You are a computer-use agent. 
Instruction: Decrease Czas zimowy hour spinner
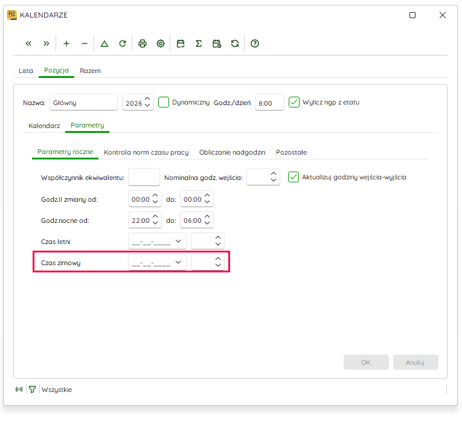[218, 266]
